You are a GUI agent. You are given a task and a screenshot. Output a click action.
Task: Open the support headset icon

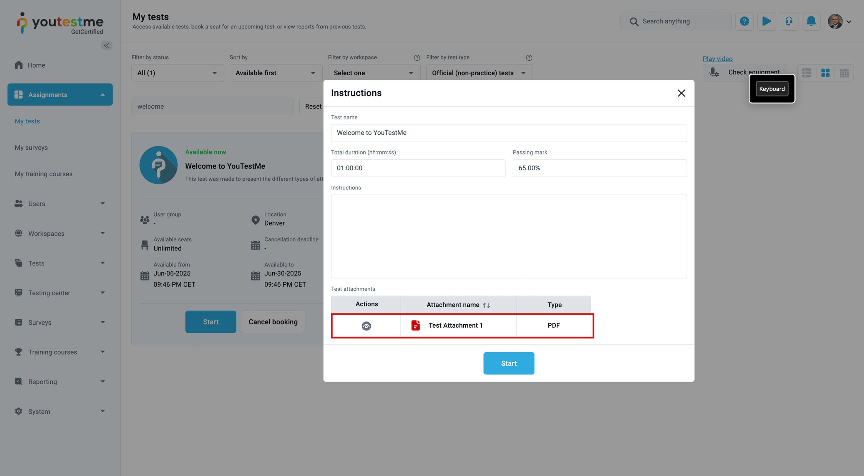[x=789, y=21]
